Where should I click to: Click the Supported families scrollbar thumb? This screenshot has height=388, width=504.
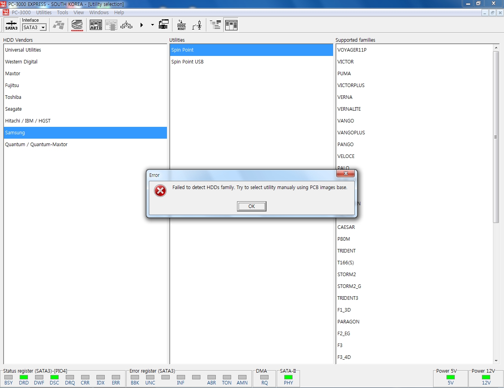(x=496, y=137)
